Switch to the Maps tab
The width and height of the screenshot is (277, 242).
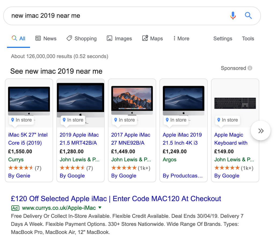tap(152, 38)
